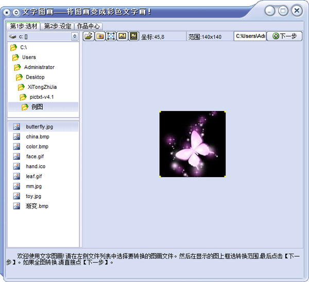Click the file path input field
The height and width of the screenshot is (282, 309).
point(250,36)
